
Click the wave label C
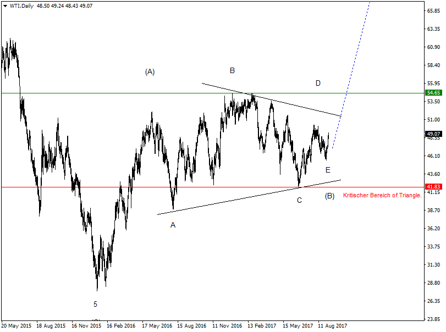299,201
